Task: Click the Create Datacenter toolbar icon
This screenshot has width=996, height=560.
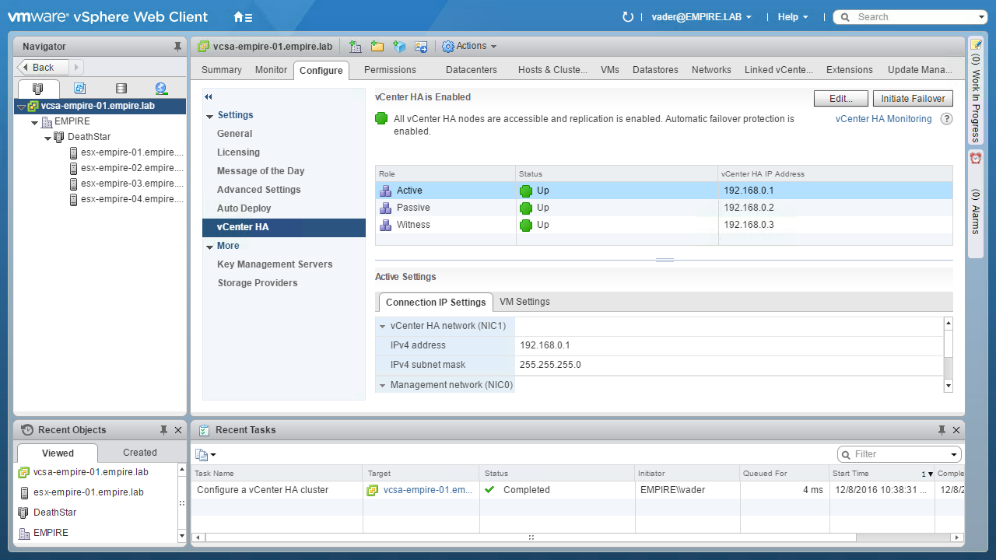Action: (x=356, y=47)
